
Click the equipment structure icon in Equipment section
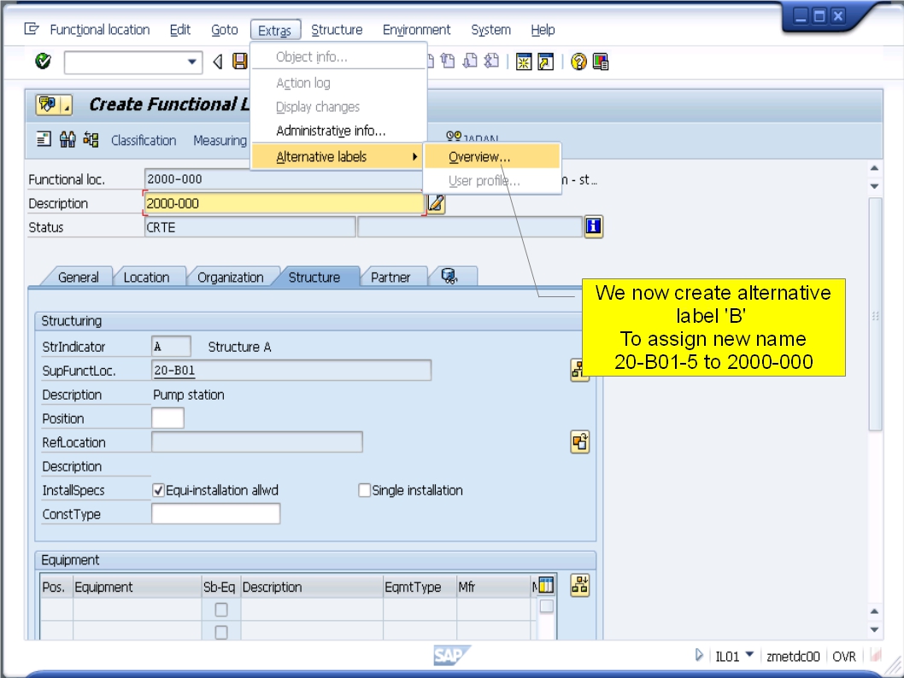(x=580, y=585)
